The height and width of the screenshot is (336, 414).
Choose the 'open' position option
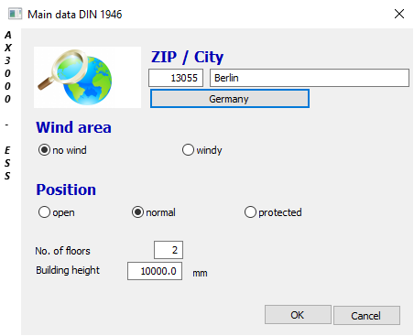44,212
